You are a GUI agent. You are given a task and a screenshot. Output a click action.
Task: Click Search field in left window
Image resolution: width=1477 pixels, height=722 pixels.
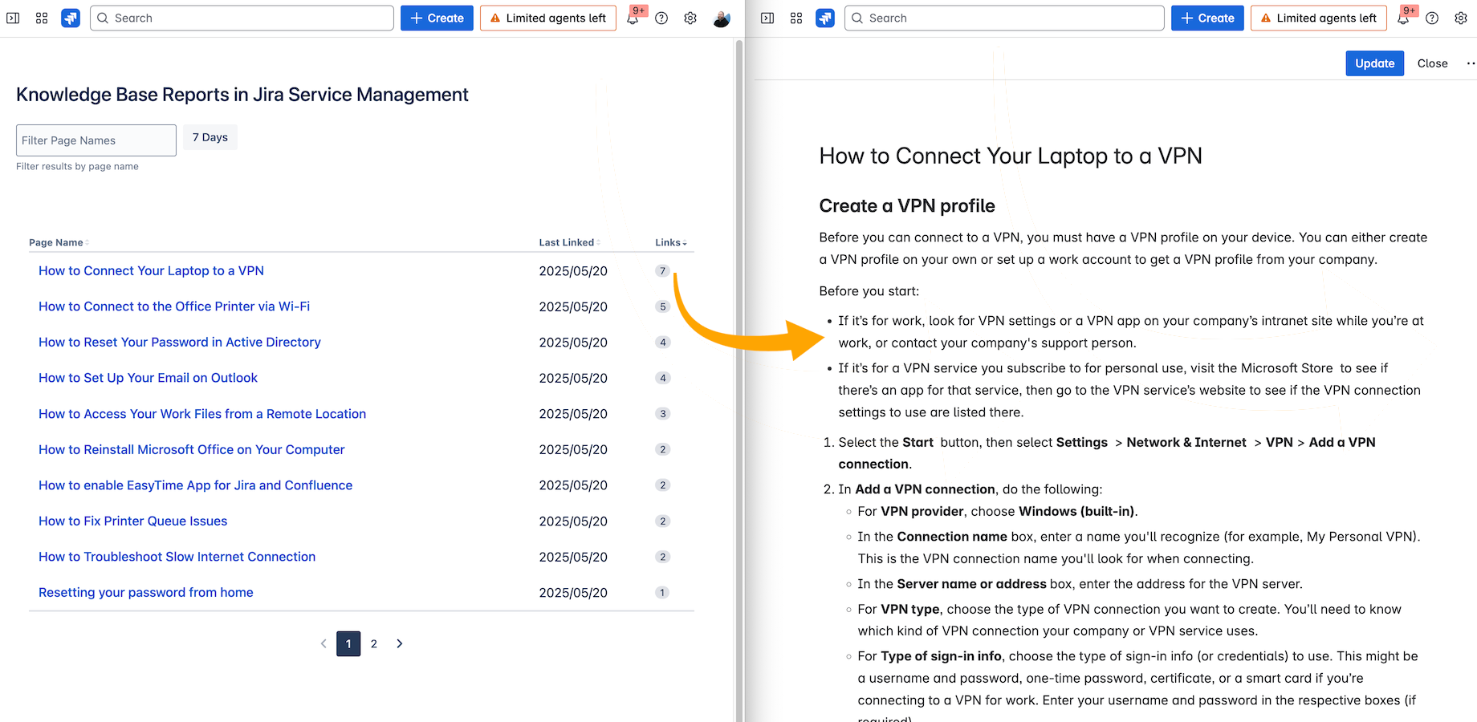pyautogui.click(x=242, y=18)
